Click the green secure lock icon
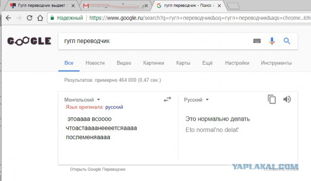The height and width of the screenshot is (181, 311). click(x=52, y=18)
